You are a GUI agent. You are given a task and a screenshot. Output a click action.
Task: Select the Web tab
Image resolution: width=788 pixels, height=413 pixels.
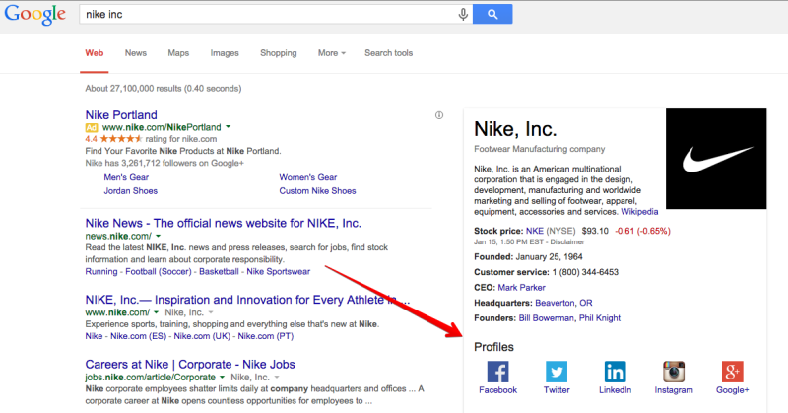94,53
